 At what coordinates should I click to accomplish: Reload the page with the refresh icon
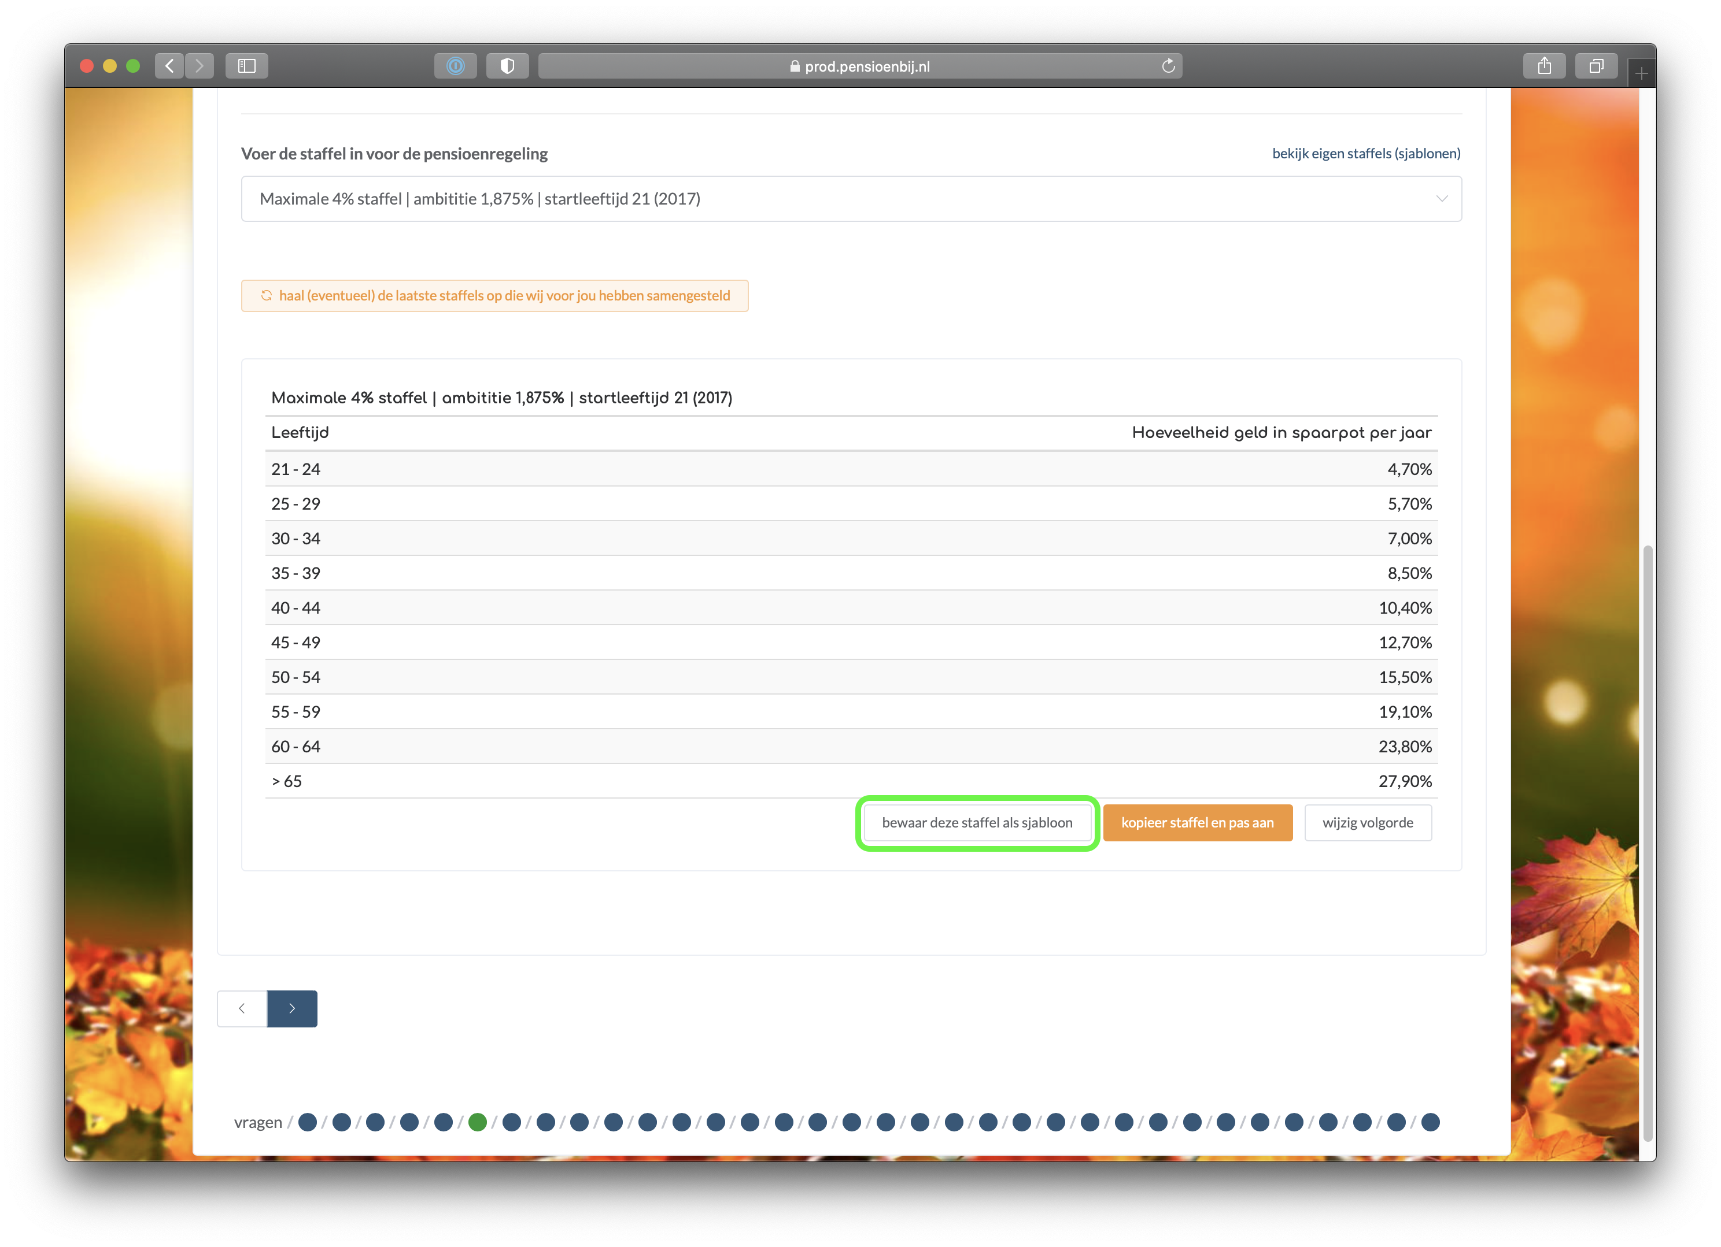1168,66
